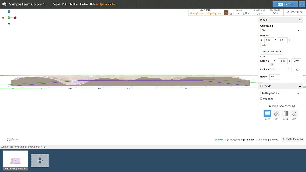Click the blue move icon beside Carve
This screenshot has height=172, width=306.
click(302, 4)
